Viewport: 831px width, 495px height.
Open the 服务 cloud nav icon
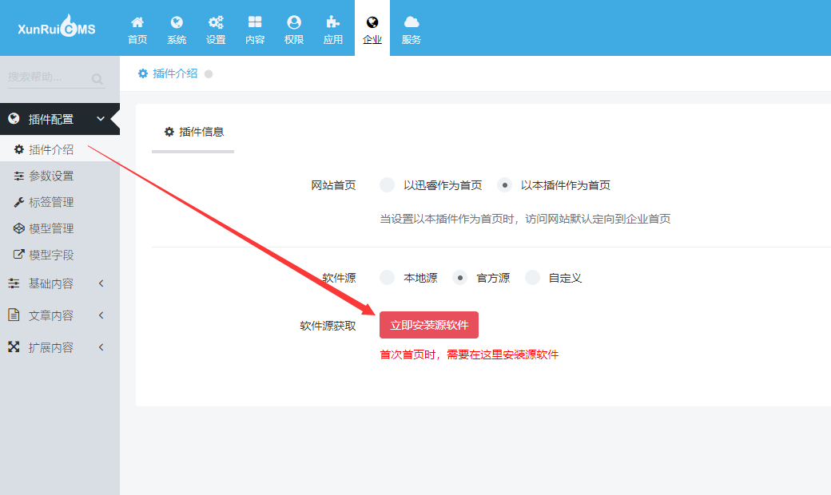[412, 22]
